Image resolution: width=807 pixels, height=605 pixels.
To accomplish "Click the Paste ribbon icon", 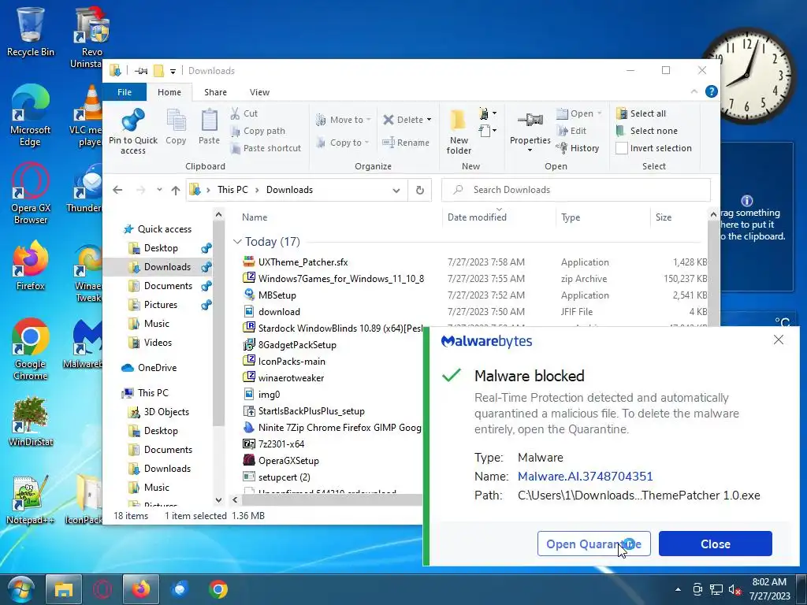I will [x=209, y=127].
